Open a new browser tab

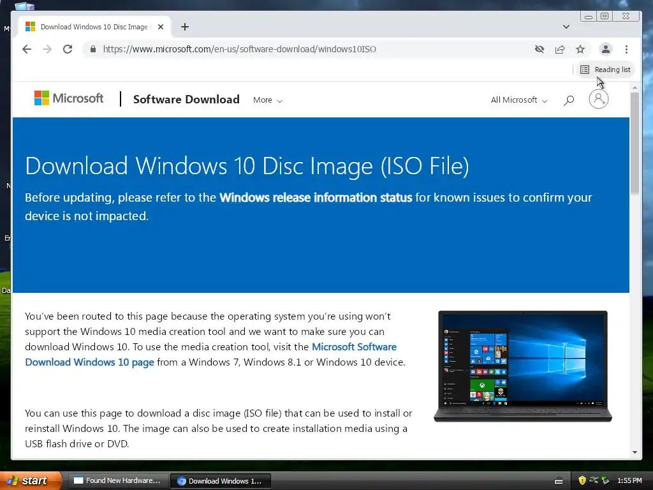point(185,27)
